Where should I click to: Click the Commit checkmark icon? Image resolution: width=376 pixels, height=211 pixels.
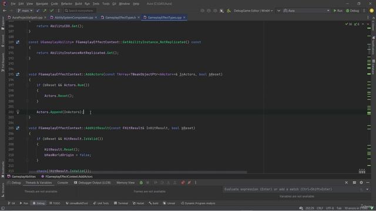(52, 11)
